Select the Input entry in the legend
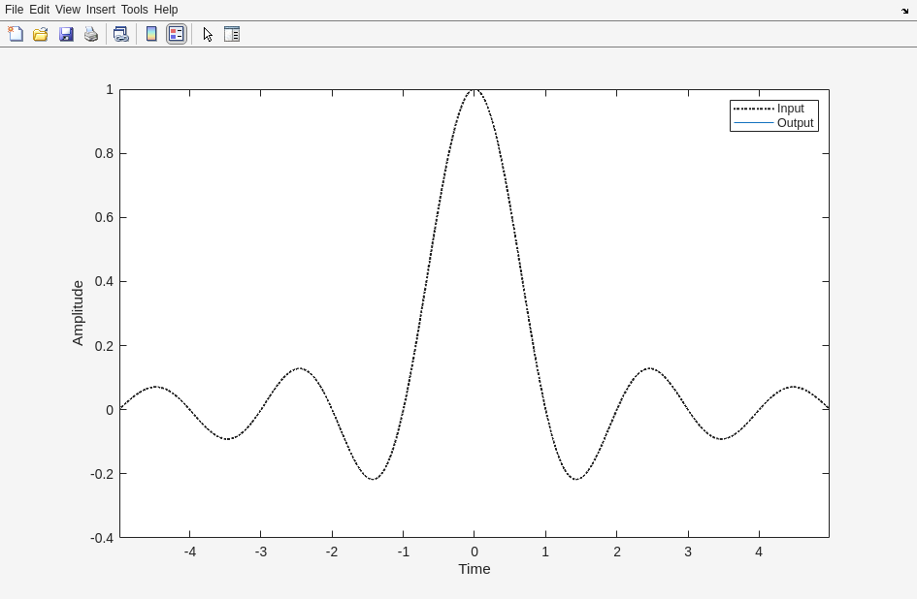The height and width of the screenshot is (599, 917). point(790,109)
